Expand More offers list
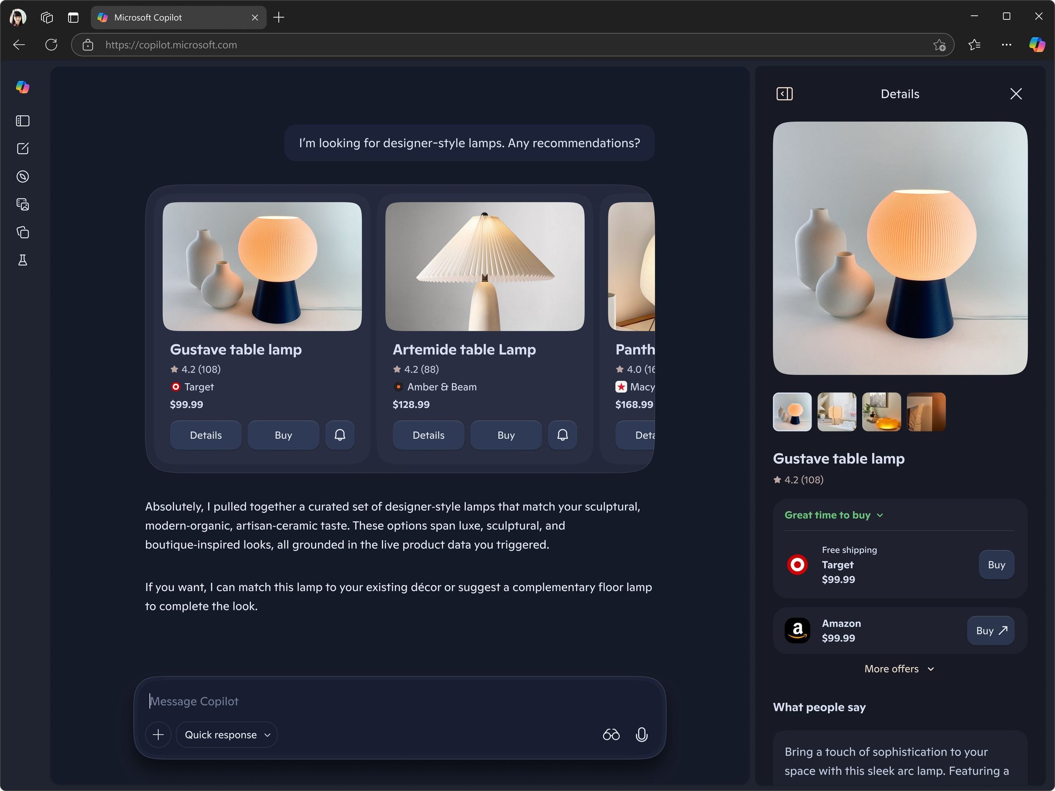 tap(899, 669)
